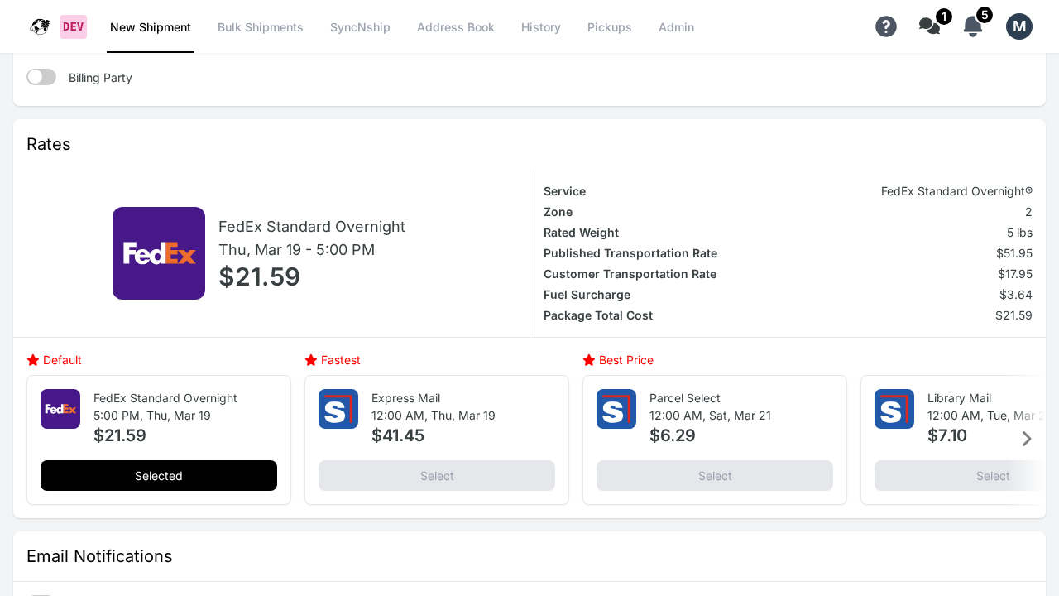Click the USPS icon on Express Mail card
1059x596 pixels.
[x=338, y=409]
